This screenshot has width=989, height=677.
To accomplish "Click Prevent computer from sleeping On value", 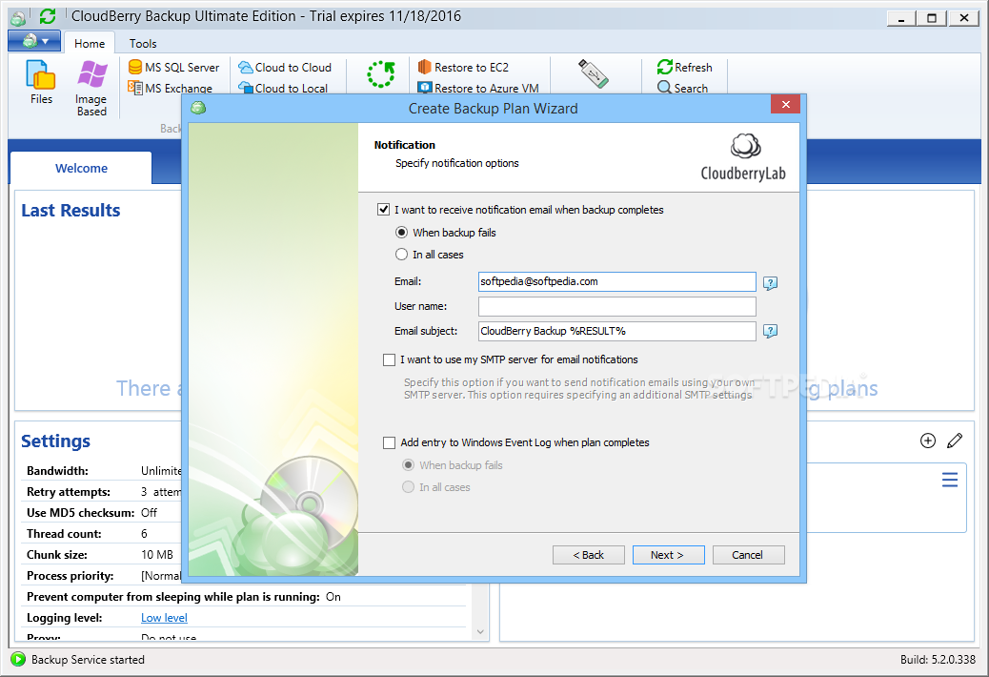I will 333,597.
